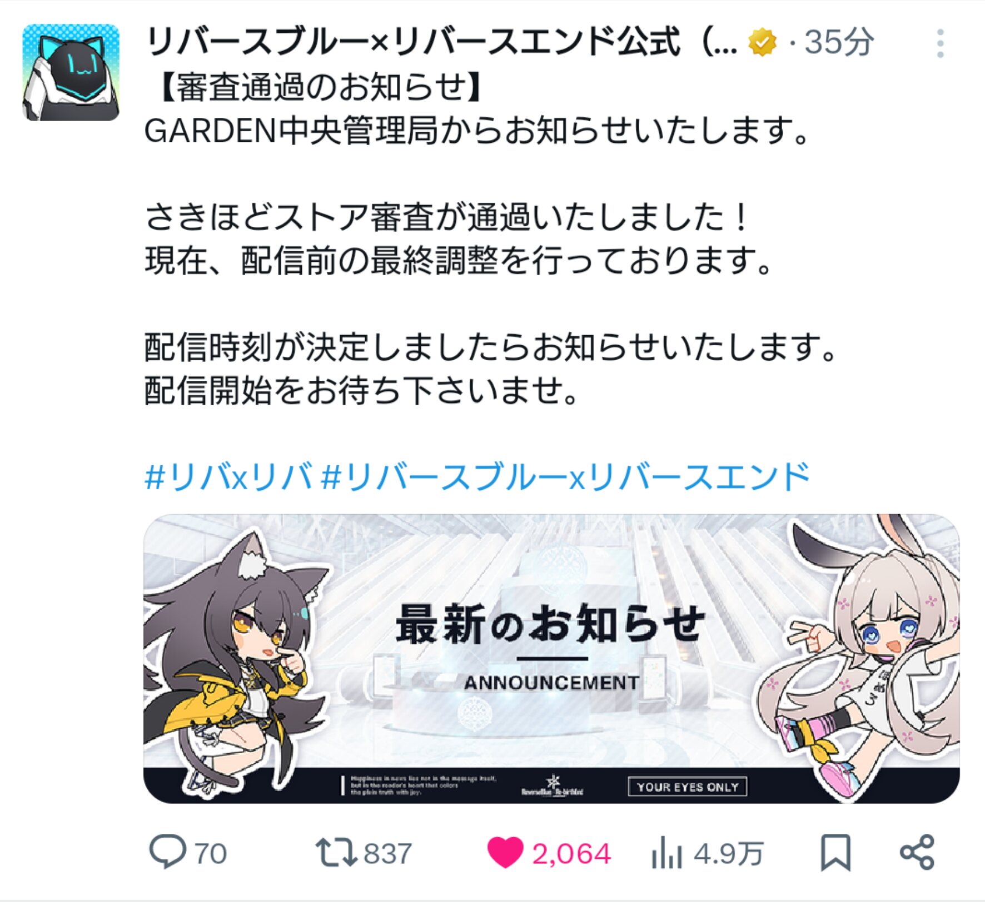The image size is (985, 905).
Task: Click the reply speech bubble icon
Action: [167, 852]
